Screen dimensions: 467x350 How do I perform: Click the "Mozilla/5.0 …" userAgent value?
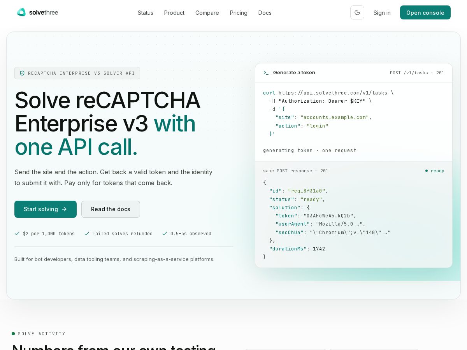339,224
